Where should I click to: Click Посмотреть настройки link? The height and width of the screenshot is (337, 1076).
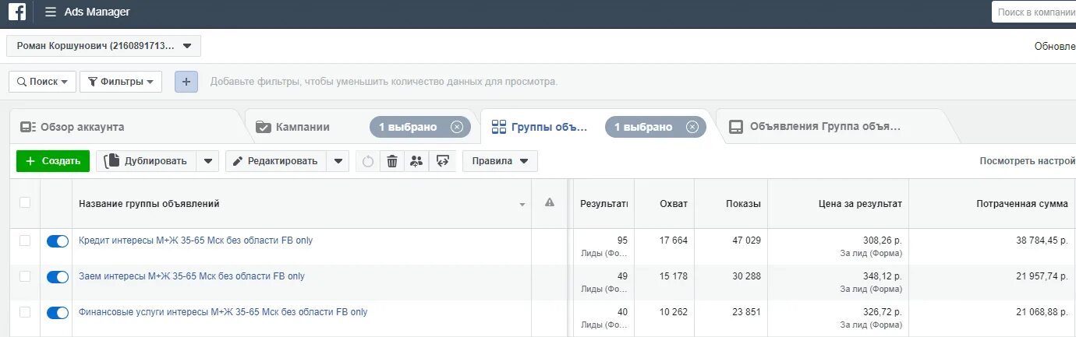[1028, 161]
